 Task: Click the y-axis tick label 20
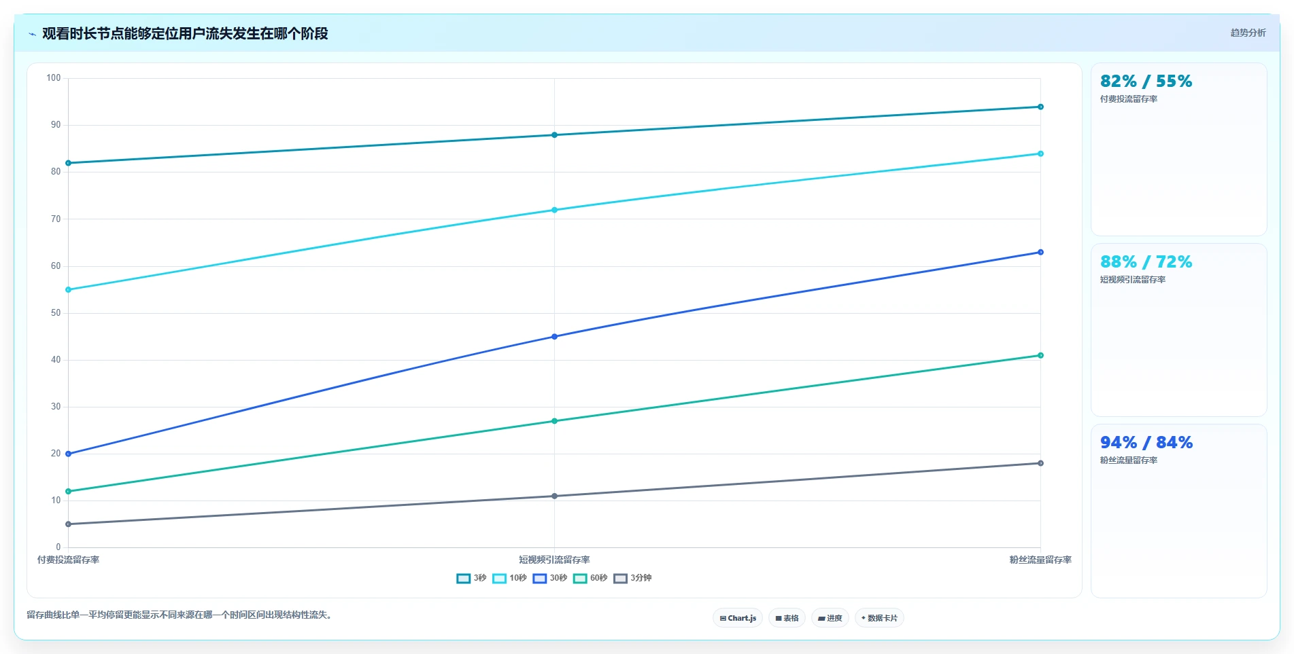(56, 454)
